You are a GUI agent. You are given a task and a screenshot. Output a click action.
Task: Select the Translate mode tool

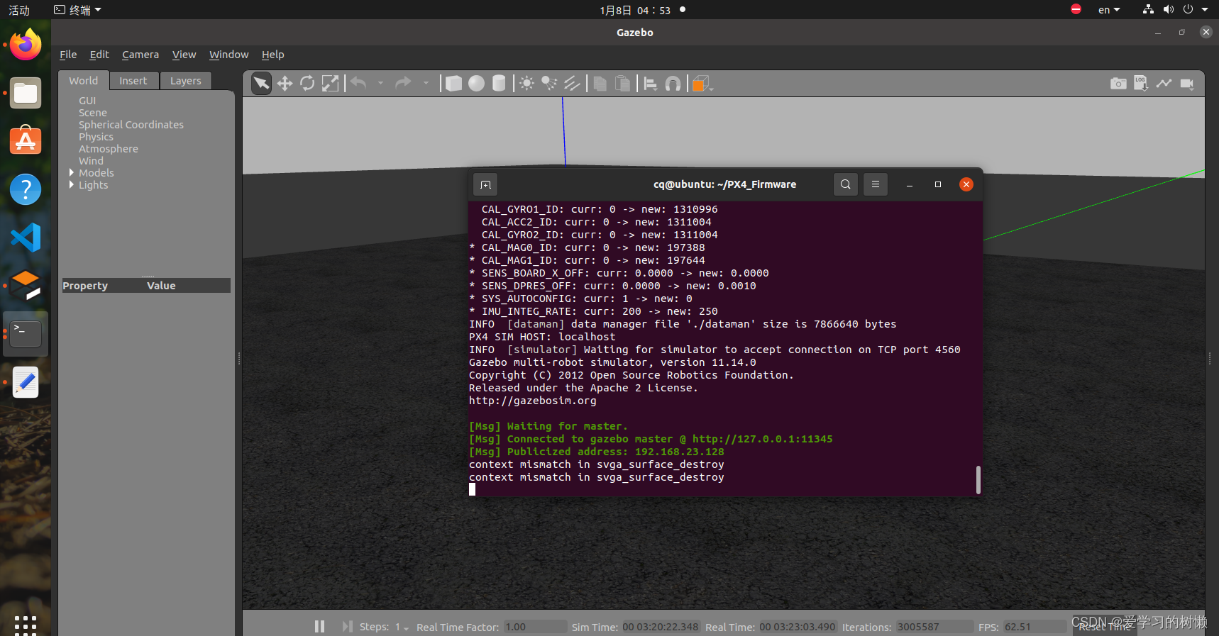(x=285, y=84)
